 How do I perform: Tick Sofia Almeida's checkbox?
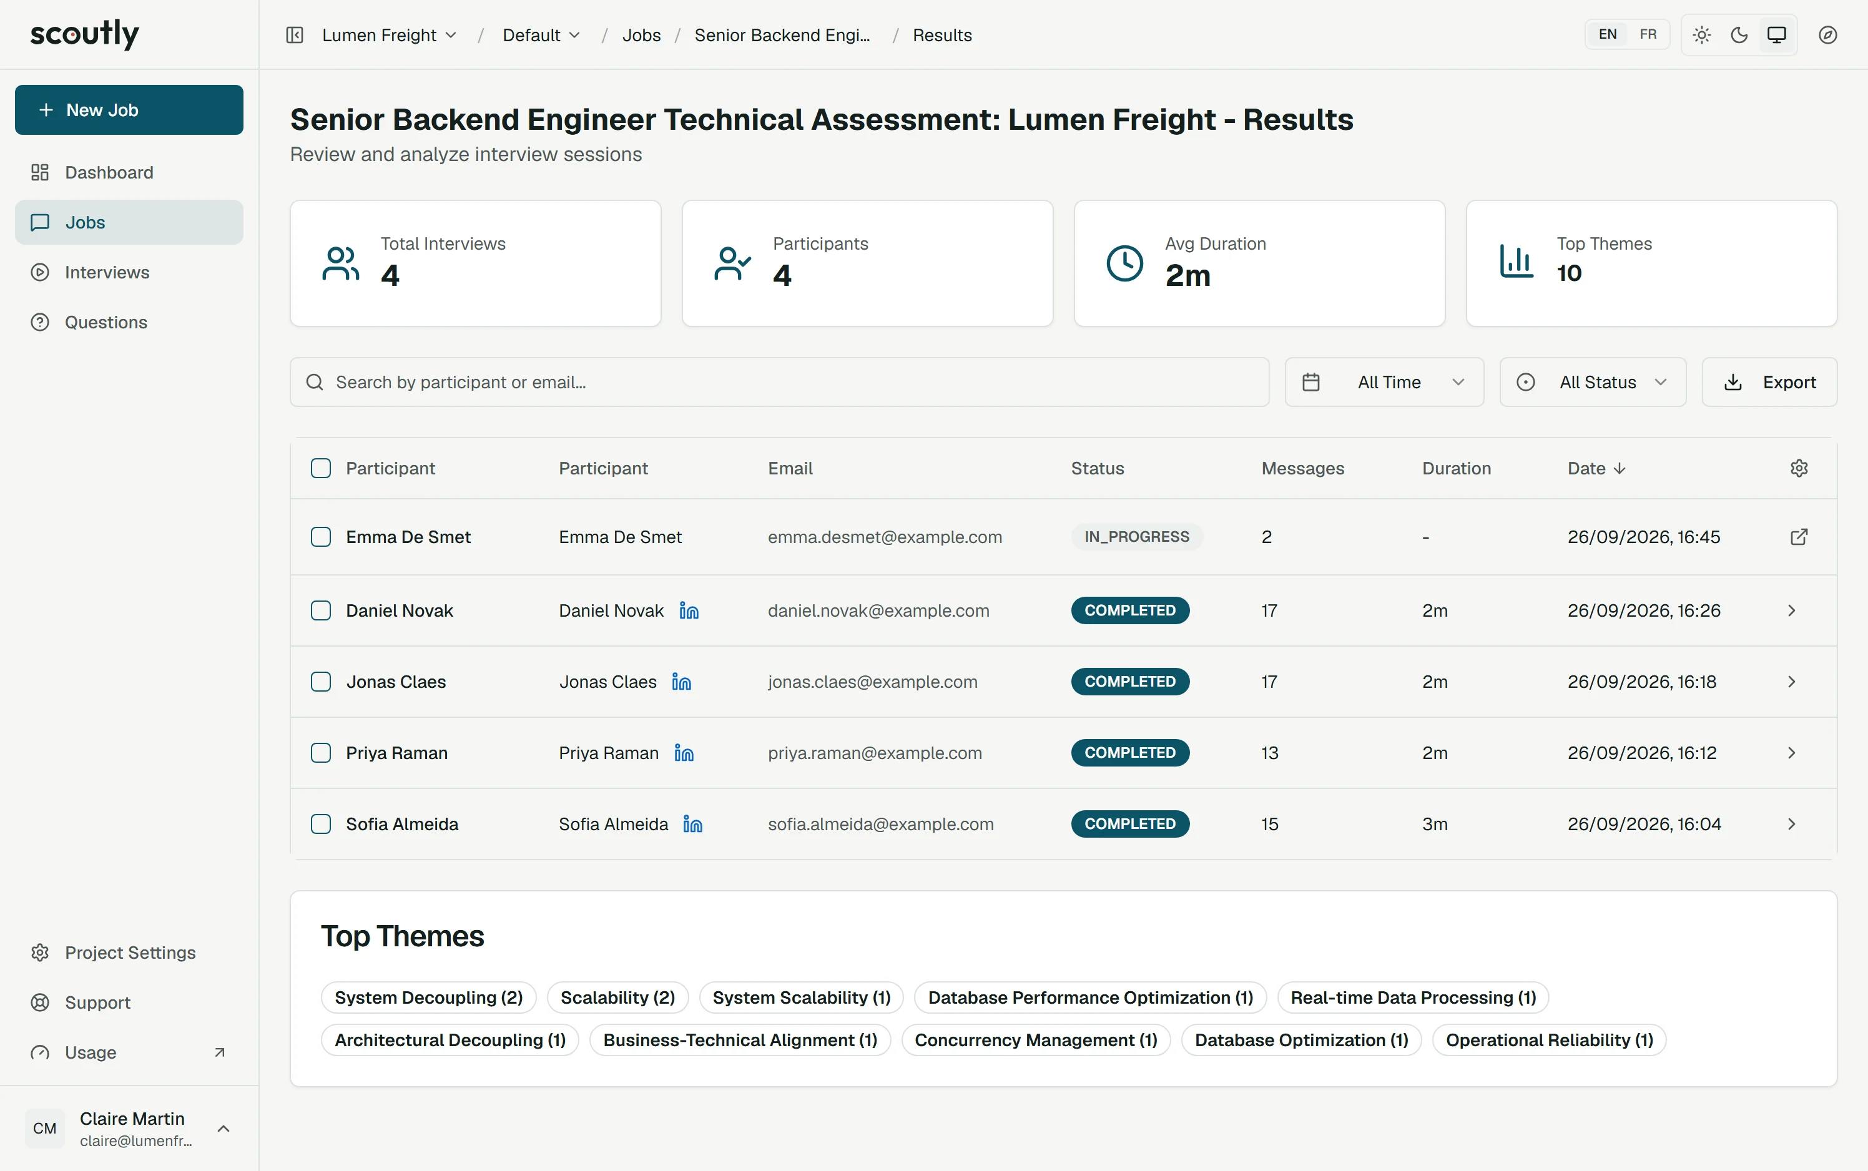pos(321,824)
